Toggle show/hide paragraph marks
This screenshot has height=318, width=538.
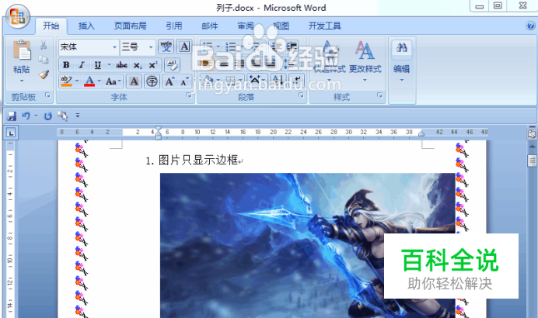(297, 81)
